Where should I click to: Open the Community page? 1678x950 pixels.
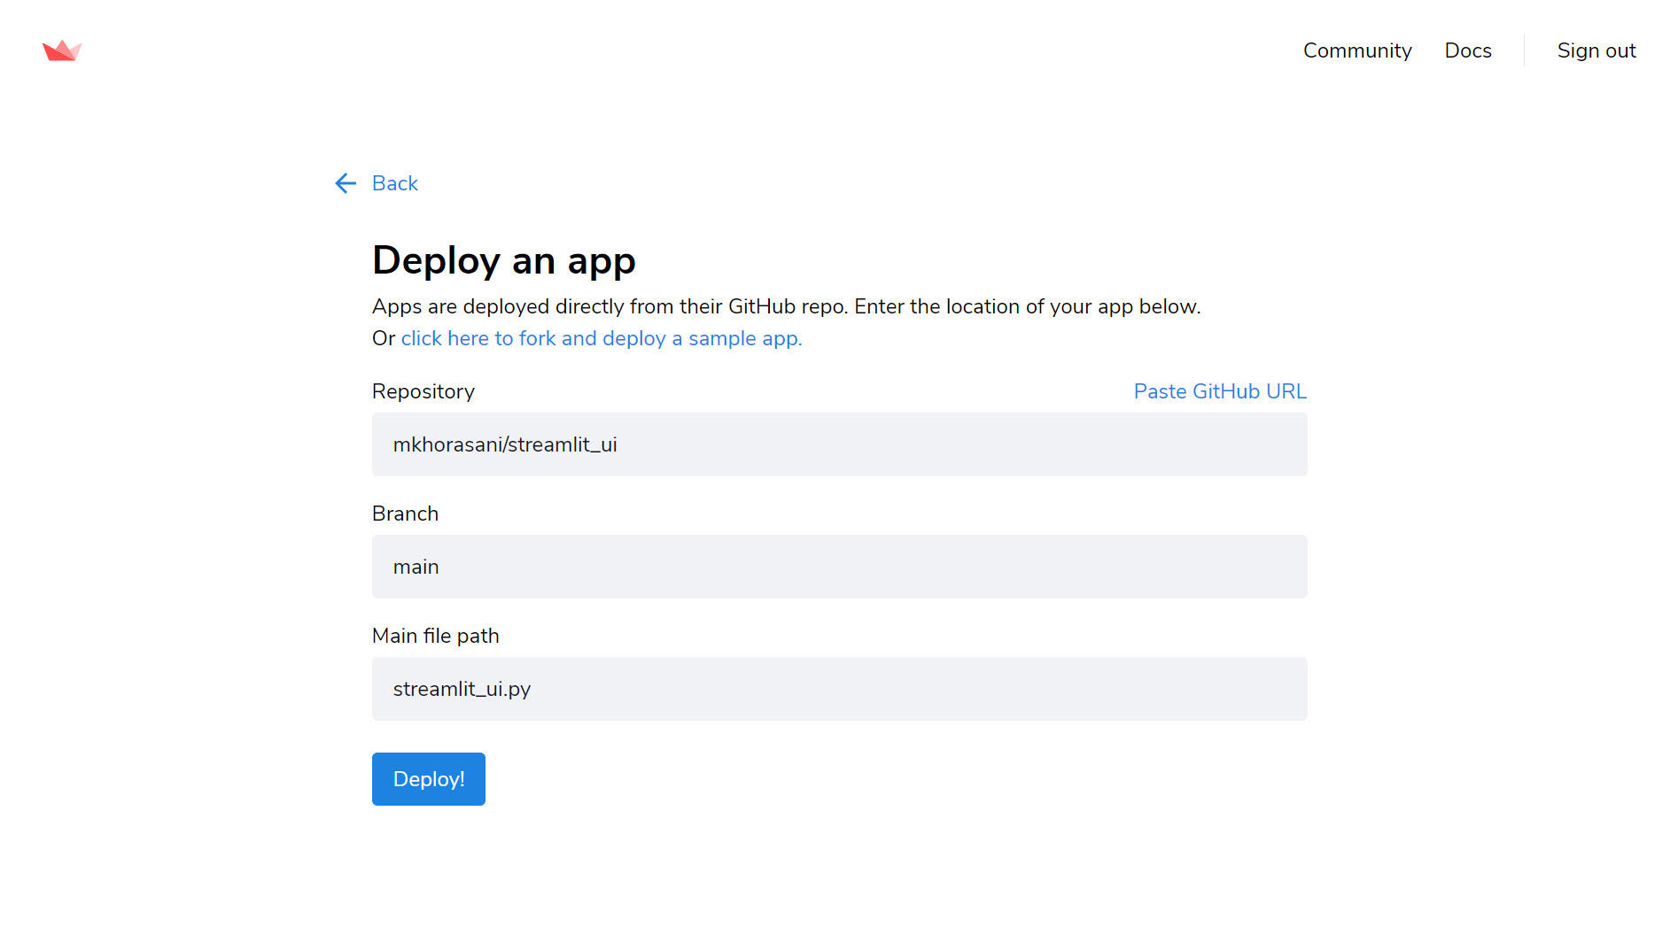[1356, 50]
